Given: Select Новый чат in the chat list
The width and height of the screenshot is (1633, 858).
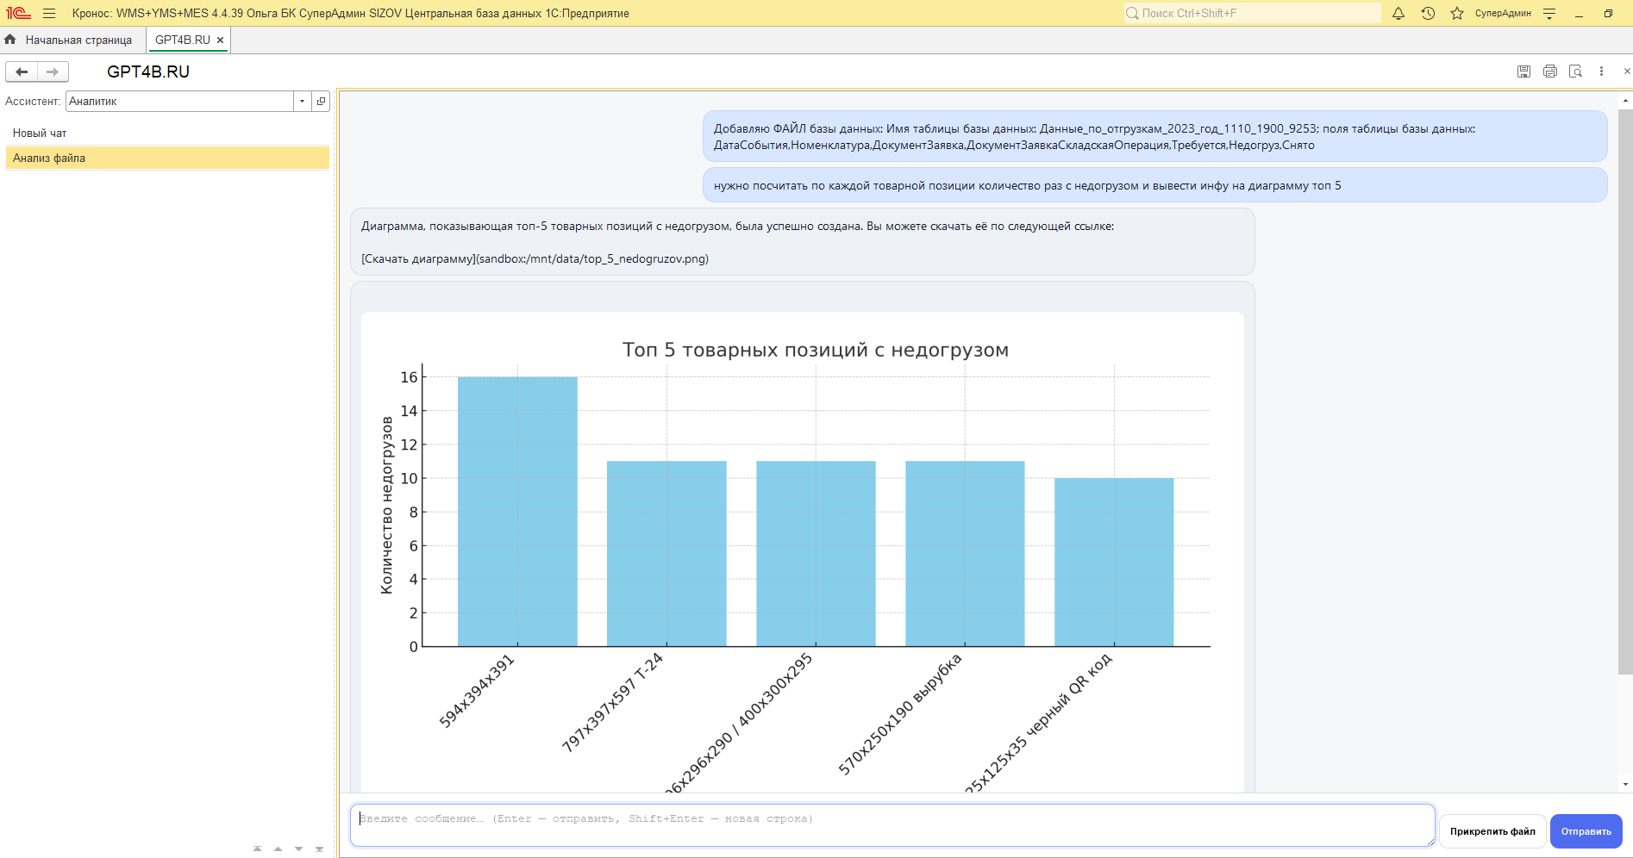Looking at the screenshot, I should 40,133.
